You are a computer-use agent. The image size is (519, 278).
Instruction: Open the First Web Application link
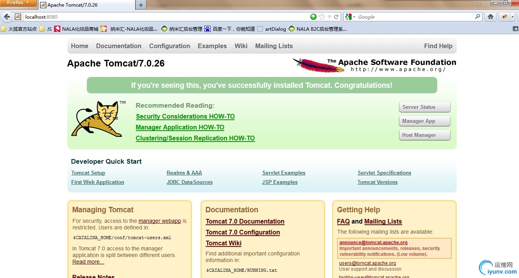click(98, 182)
